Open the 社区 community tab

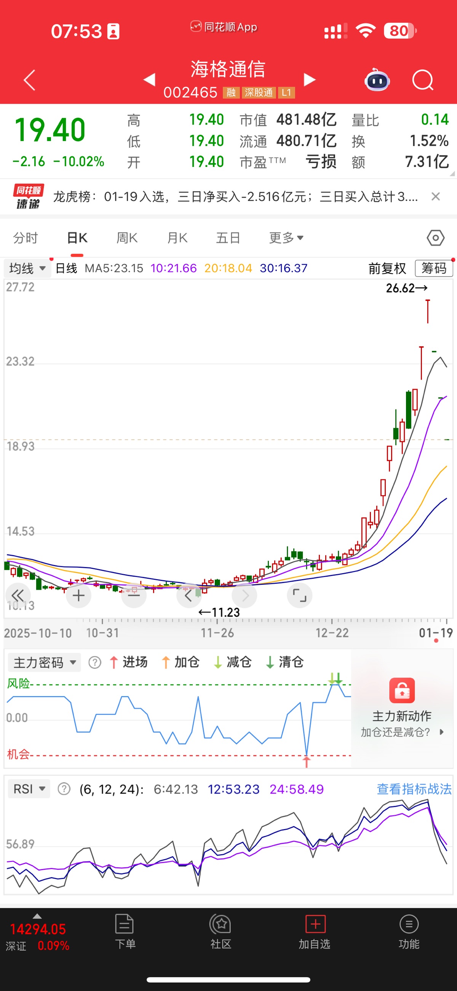click(x=221, y=932)
